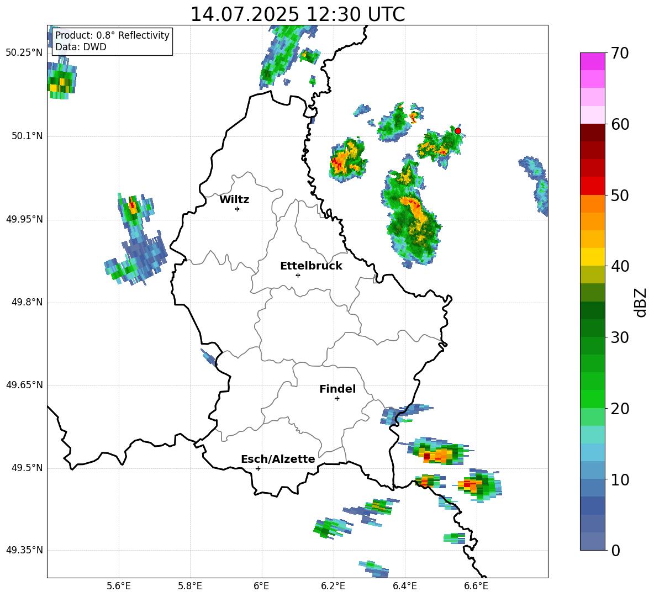Click the 49.95°N latitude tick label
This screenshot has height=597, width=654.
click(x=24, y=219)
